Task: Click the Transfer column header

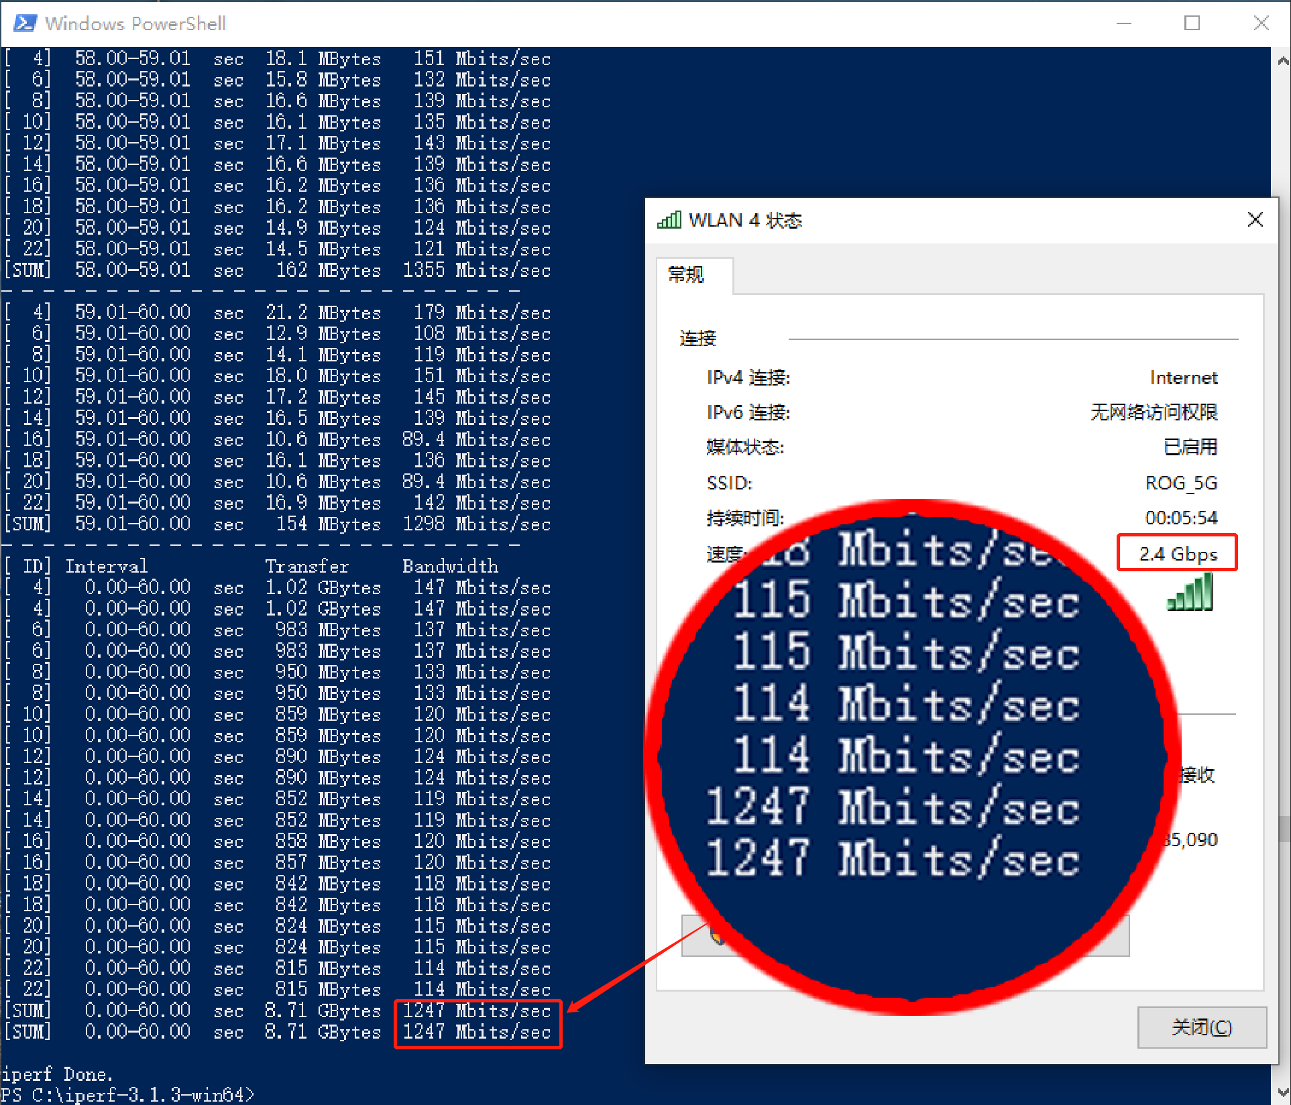Action: 307,566
